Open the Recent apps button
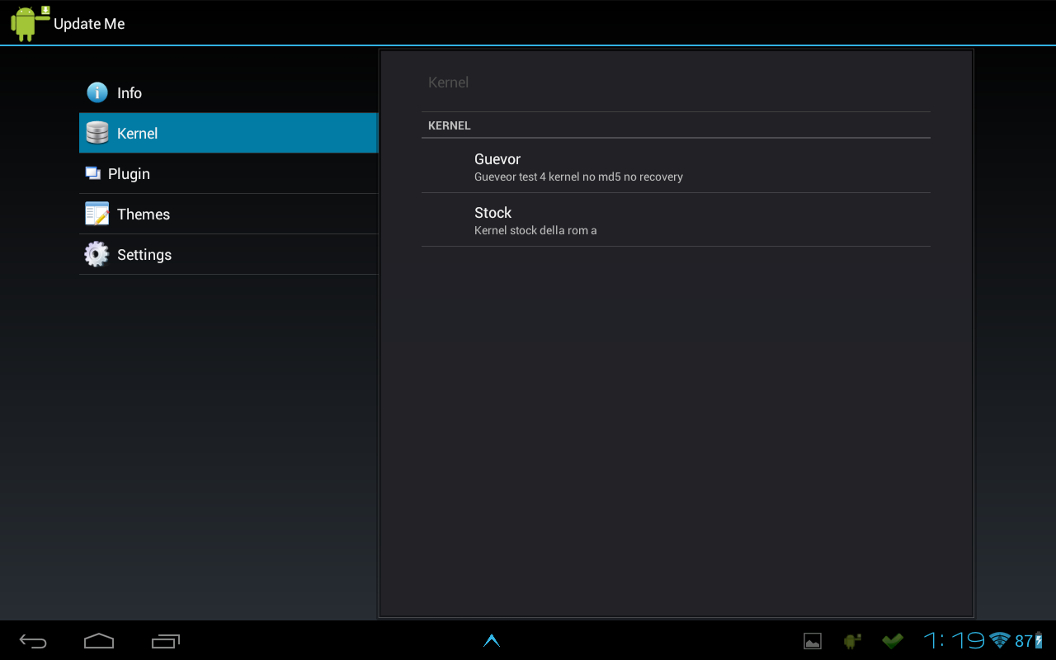This screenshot has width=1056, height=660. [x=166, y=641]
